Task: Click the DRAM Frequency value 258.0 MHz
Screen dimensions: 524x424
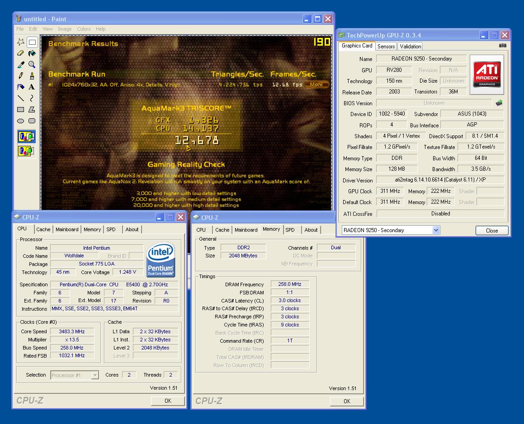Action: click(290, 284)
